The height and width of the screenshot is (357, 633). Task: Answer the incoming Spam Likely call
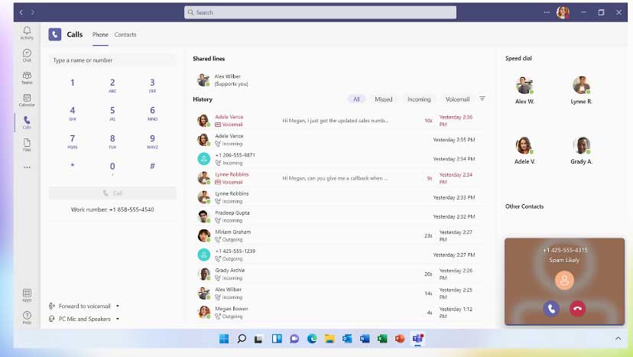(550, 308)
